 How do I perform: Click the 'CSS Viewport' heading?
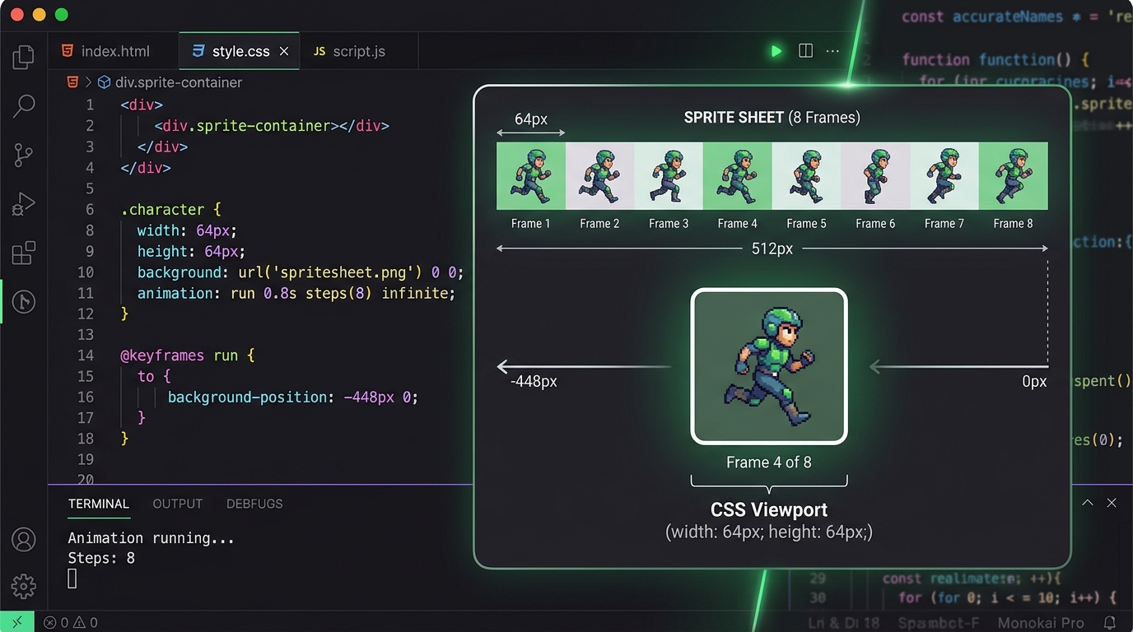(x=769, y=509)
